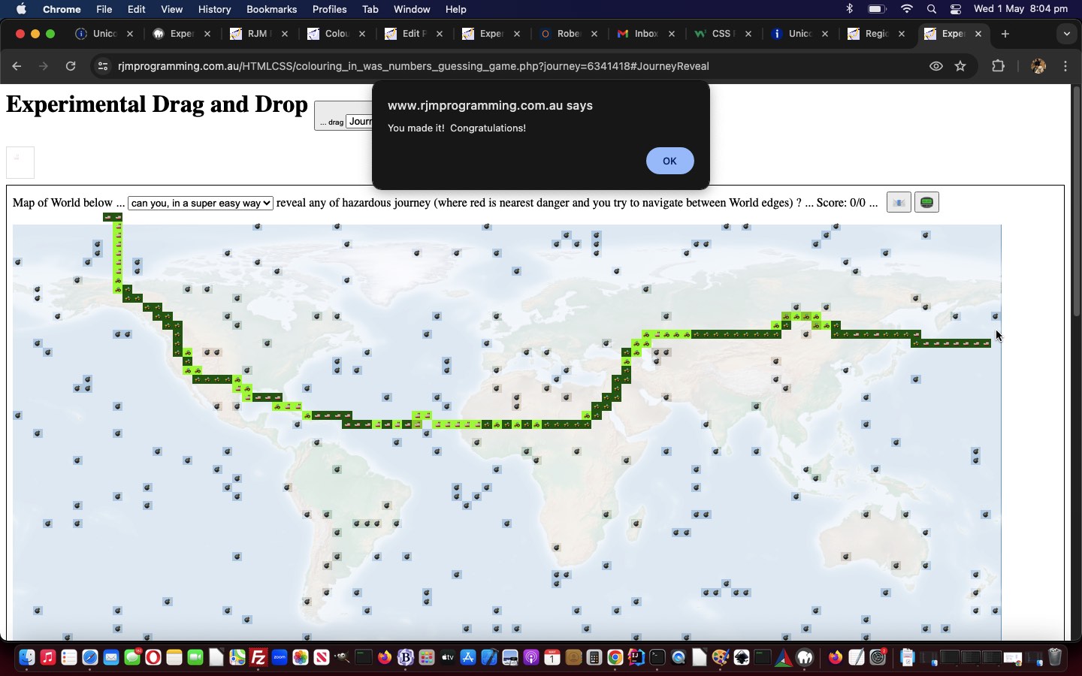The height and width of the screenshot is (676, 1082).
Task: Click the map image button beside Score
Action: coord(899,203)
